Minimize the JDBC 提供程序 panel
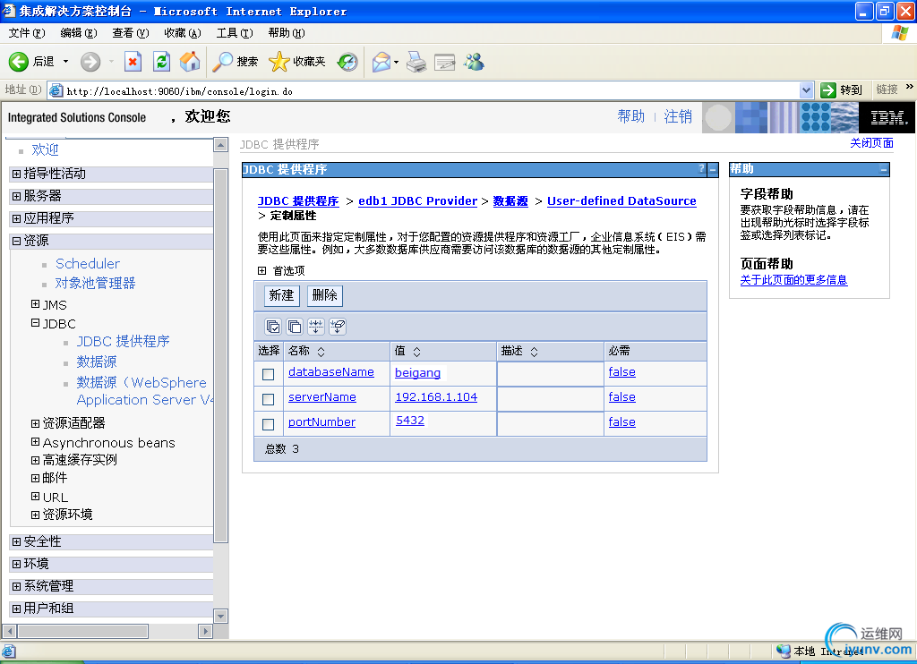917x664 pixels. [712, 169]
